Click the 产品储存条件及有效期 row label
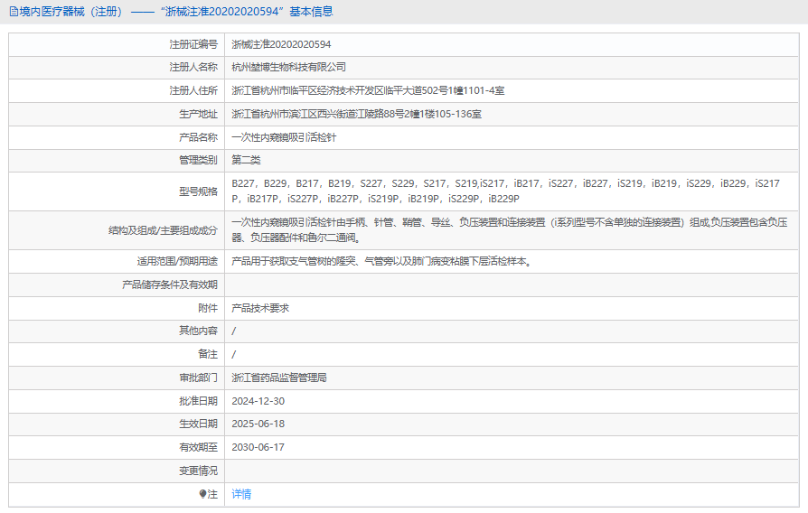Viewport: 808px width, 513px height. click(x=170, y=284)
